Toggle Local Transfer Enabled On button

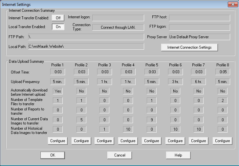[x=58, y=27]
